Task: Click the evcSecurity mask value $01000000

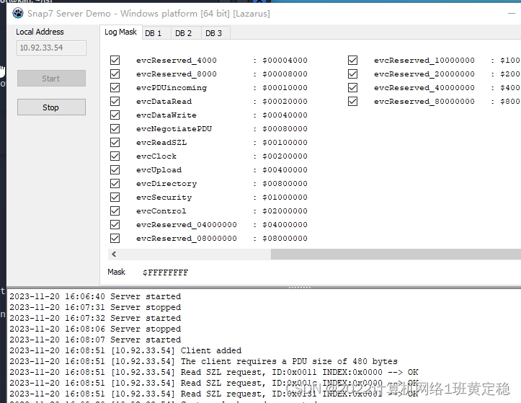Action: pos(285,198)
